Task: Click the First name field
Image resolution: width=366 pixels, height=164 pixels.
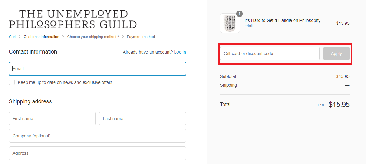Action: (x=52, y=119)
